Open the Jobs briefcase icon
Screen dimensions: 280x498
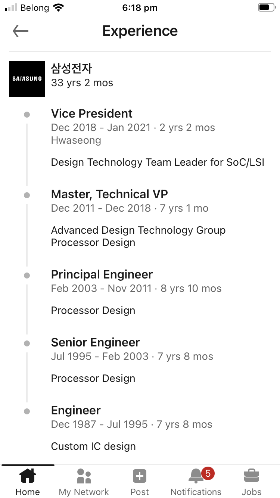pyautogui.click(x=252, y=476)
